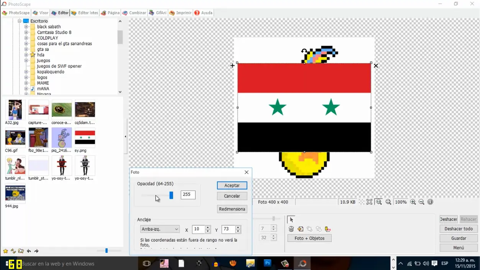This screenshot has height=270, width=480.
Task: Collapse the Escritorio tree node
Action: coord(19,21)
